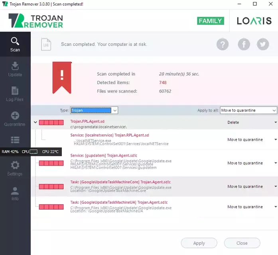Open action dropdown for GoogleUpdateTaskMachineUA
278x255 pixels.
276,207
